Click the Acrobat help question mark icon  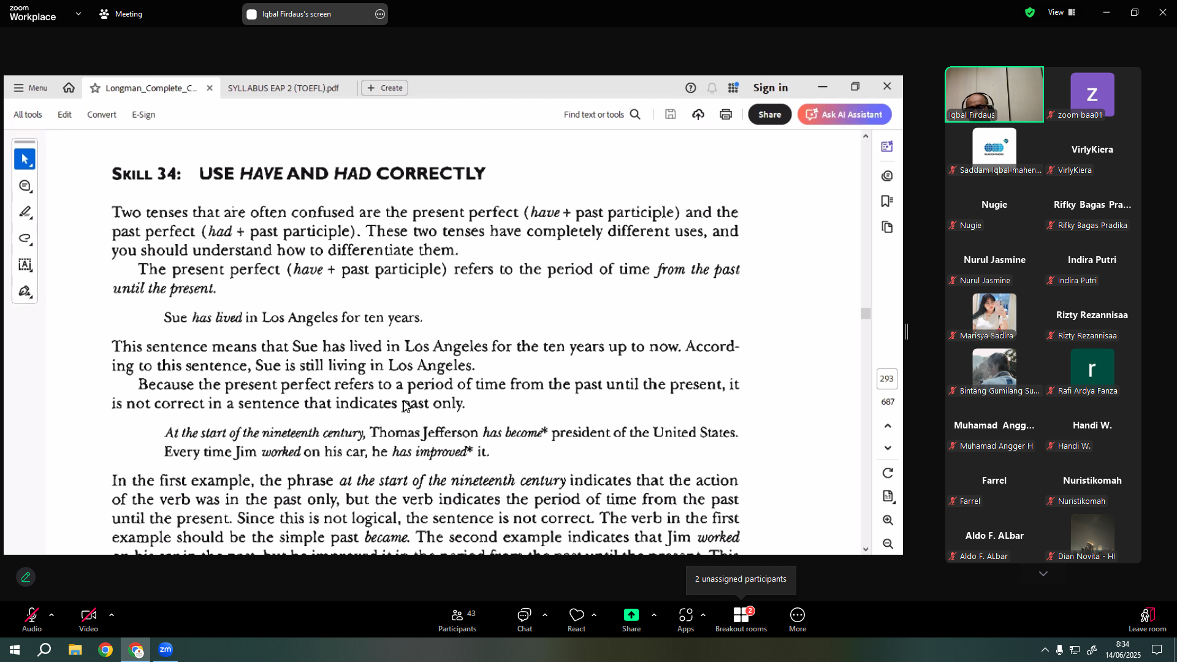coord(691,88)
